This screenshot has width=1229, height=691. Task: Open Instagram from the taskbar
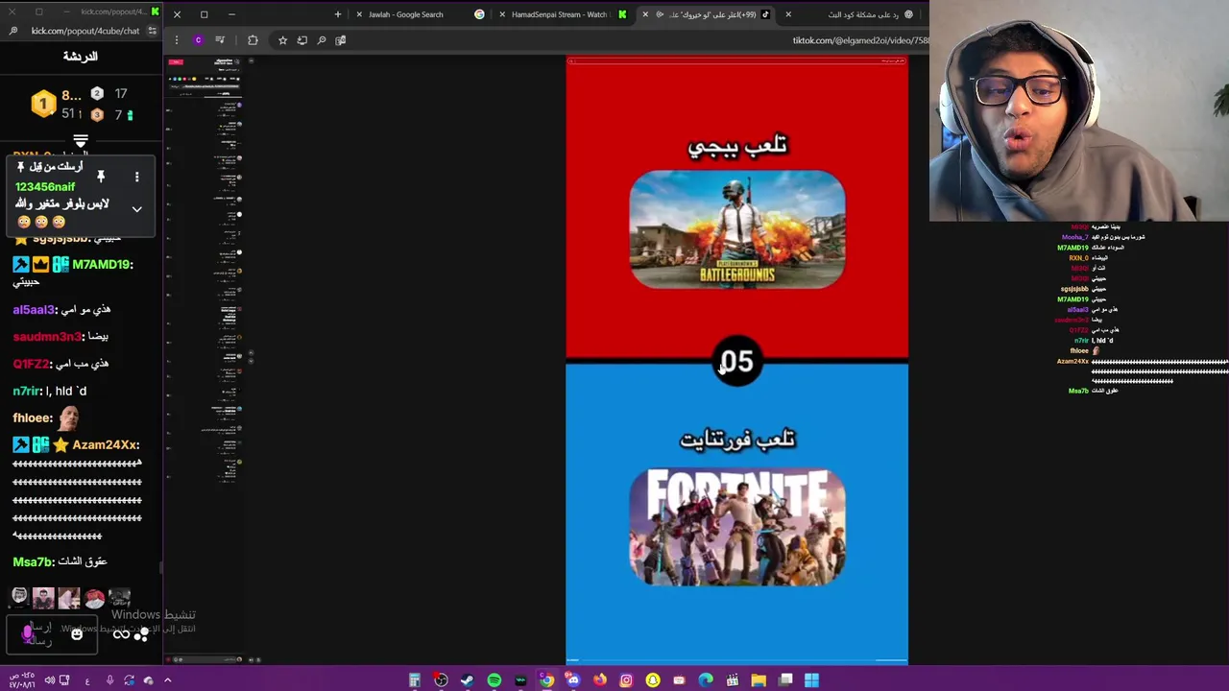click(x=626, y=680)
